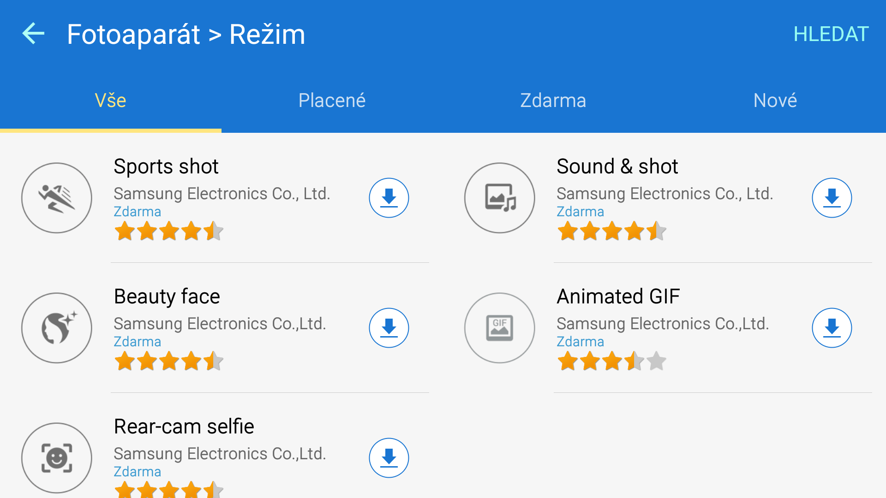Image resolution: width=886 pixels, height=498 pixels.
Task: Download the Animated GIF mode
Action: [x=832, y=328]
